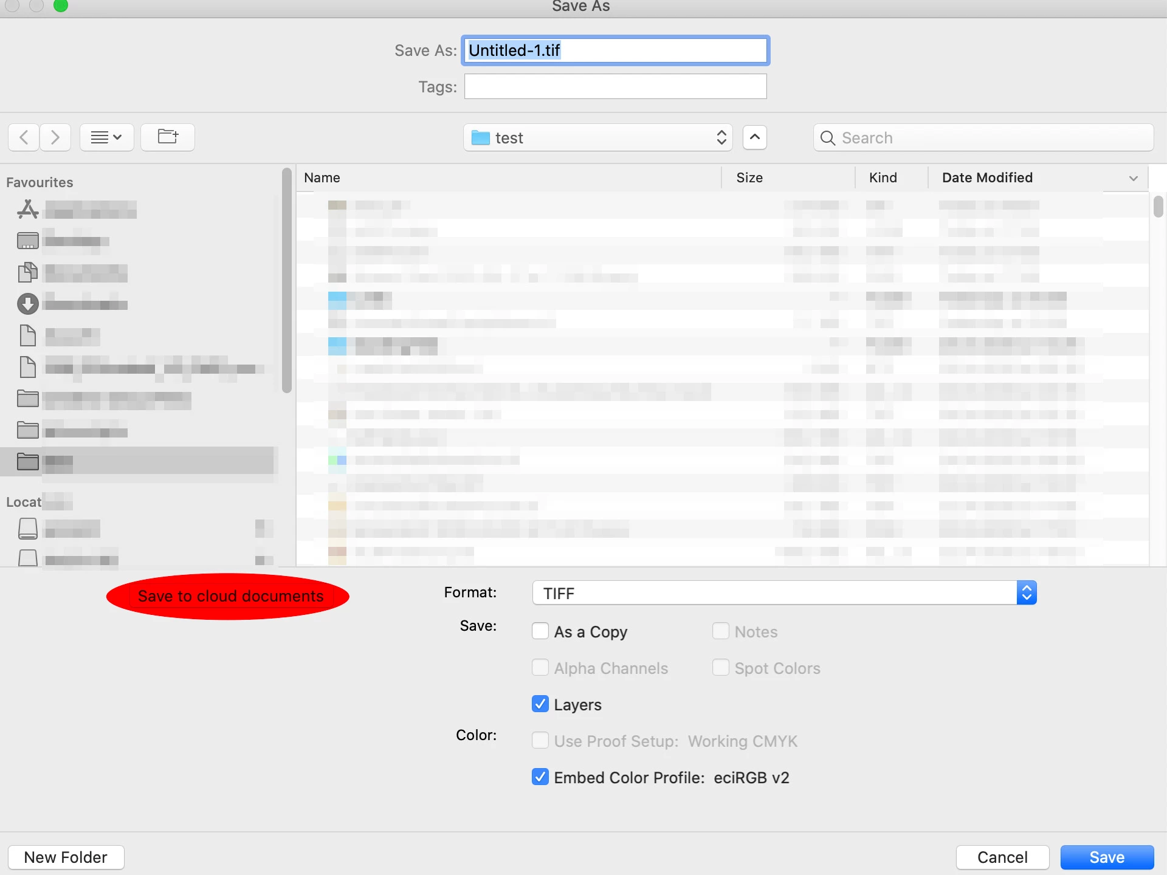This screenshot has width=1167, height=875.
Task: Open the list view options dropdown
Action: point(106,137)
